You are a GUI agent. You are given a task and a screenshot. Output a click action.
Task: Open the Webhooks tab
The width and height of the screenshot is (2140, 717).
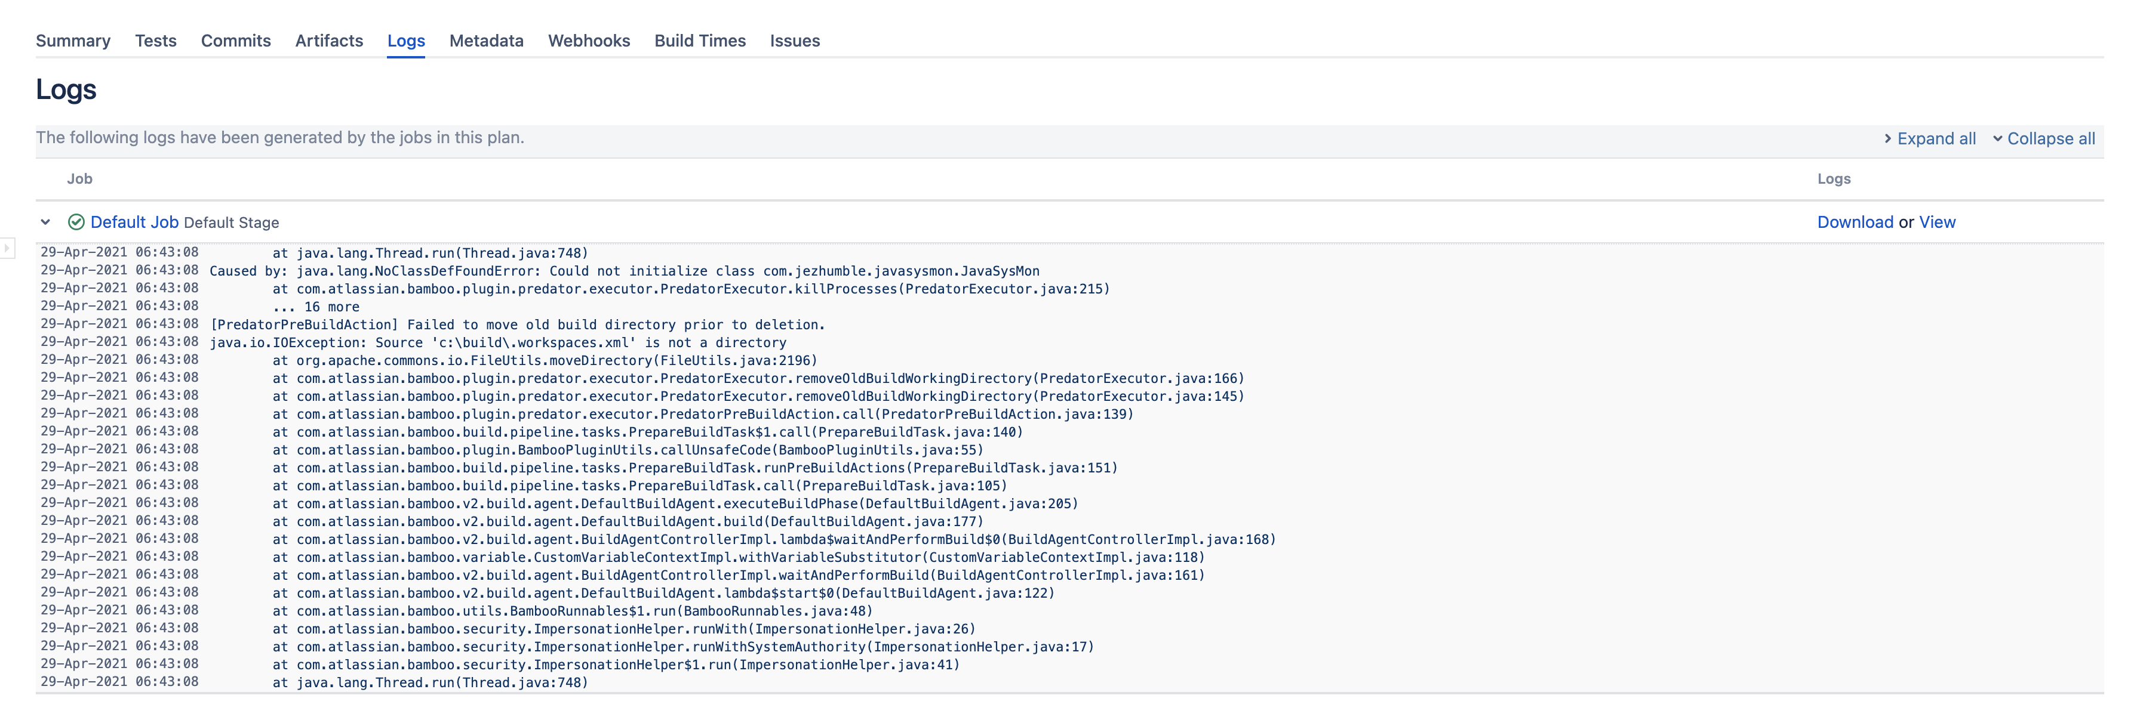[x=589, y=41]
